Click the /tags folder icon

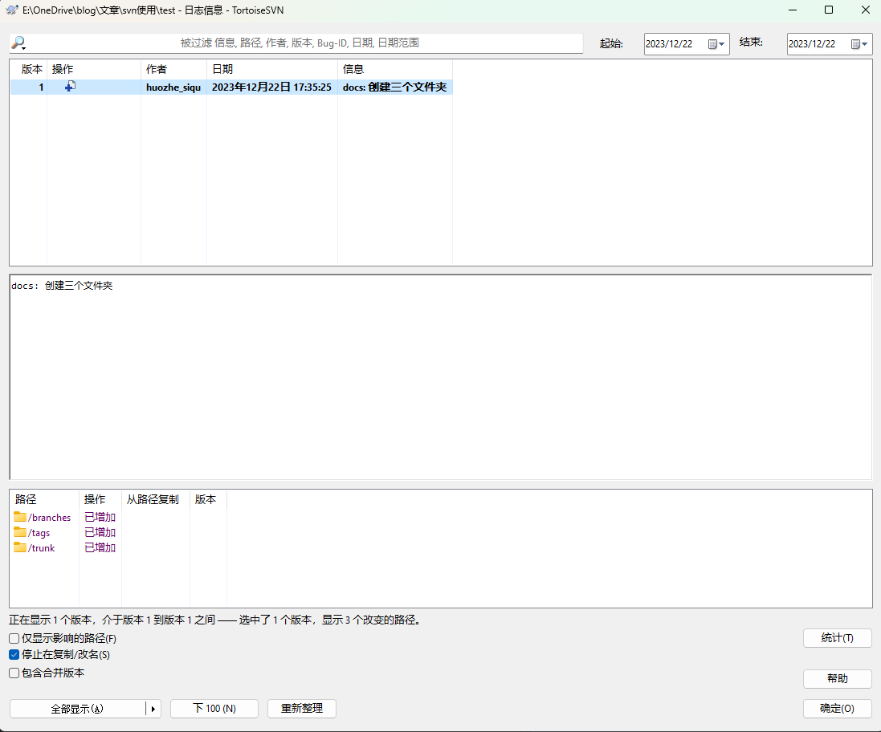(x=20, y=533)
